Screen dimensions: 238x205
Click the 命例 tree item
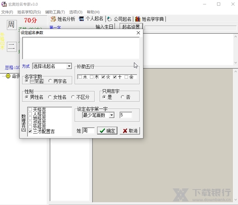coord(16,76)
